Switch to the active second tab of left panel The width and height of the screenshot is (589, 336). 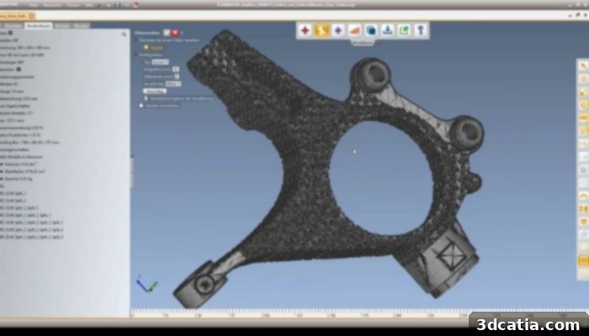(38, 26)
